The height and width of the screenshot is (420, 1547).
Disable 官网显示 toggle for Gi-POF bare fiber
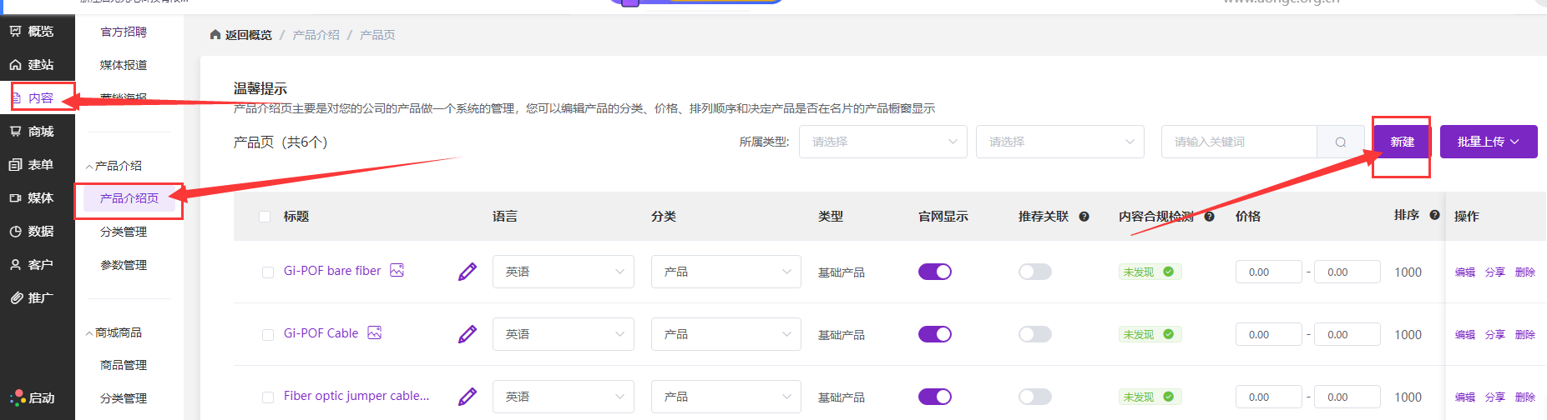coord(935,272)
